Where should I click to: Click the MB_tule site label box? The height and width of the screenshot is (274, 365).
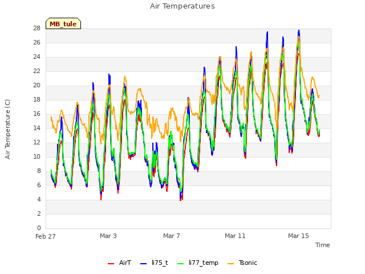coord(63,23)
